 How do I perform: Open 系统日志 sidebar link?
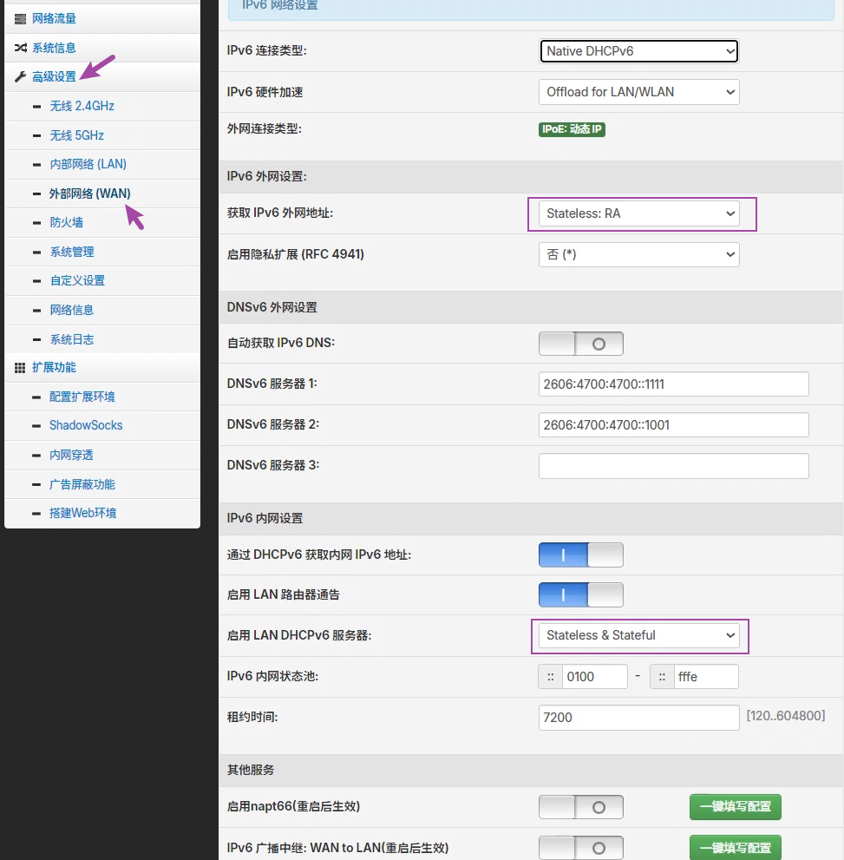pos(72,339)
